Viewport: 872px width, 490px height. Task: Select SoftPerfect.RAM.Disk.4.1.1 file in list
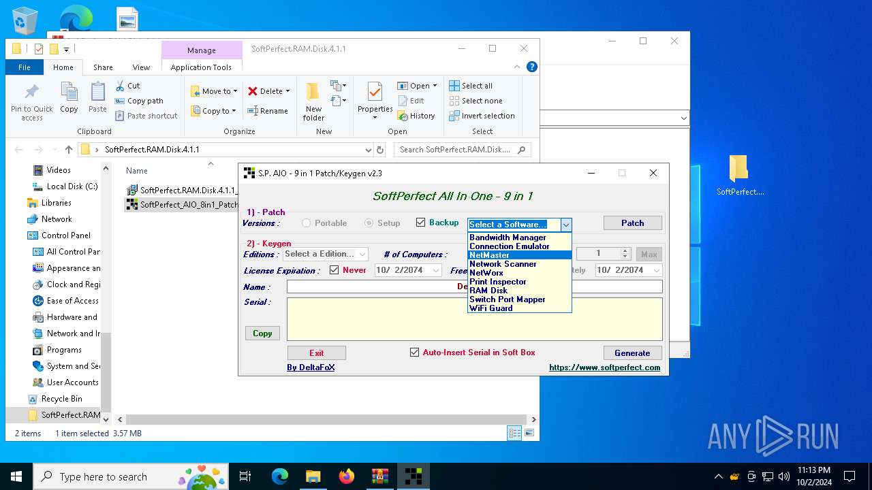click(181, 190)
